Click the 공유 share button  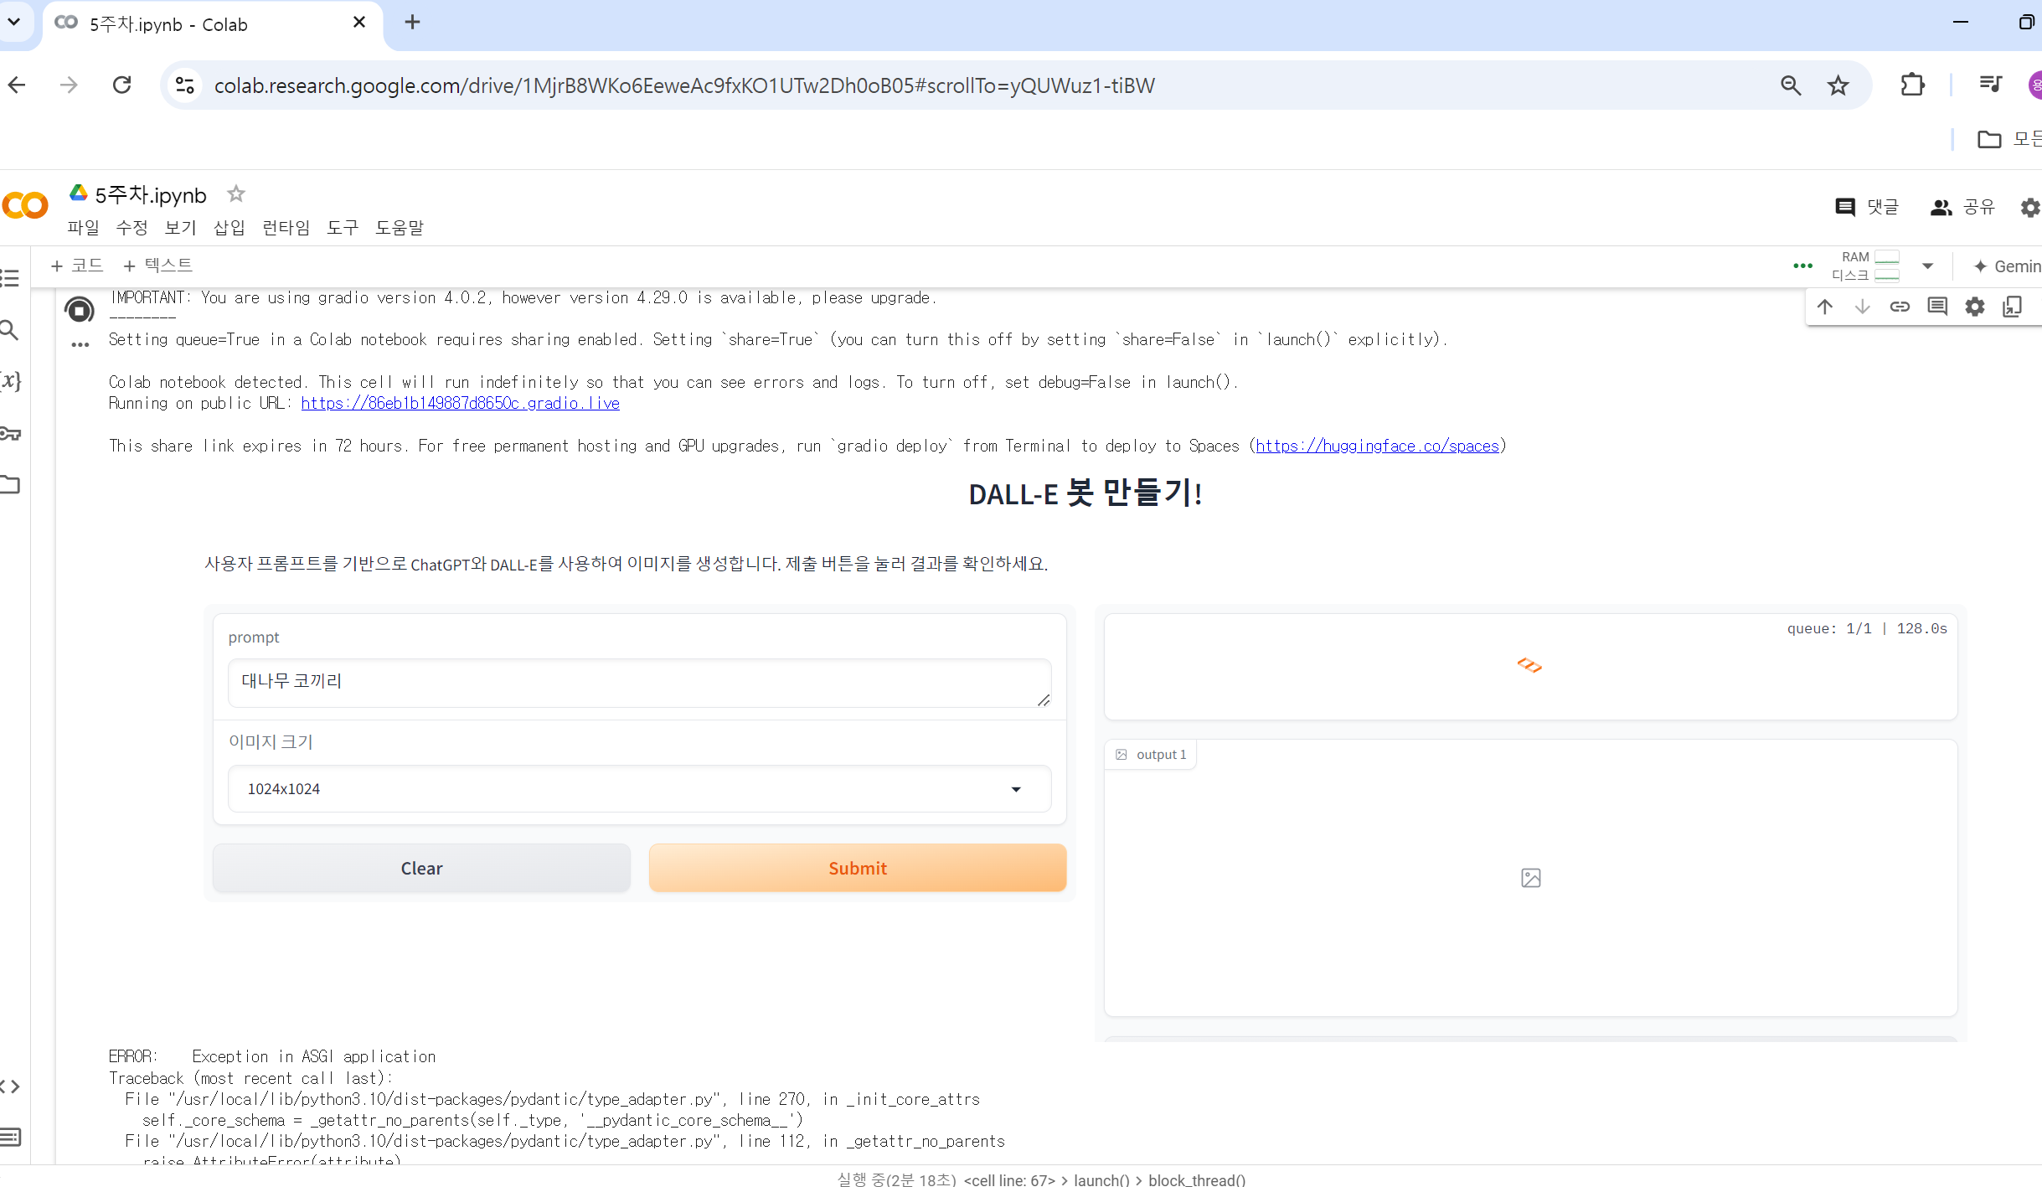tap(1963, 207)
